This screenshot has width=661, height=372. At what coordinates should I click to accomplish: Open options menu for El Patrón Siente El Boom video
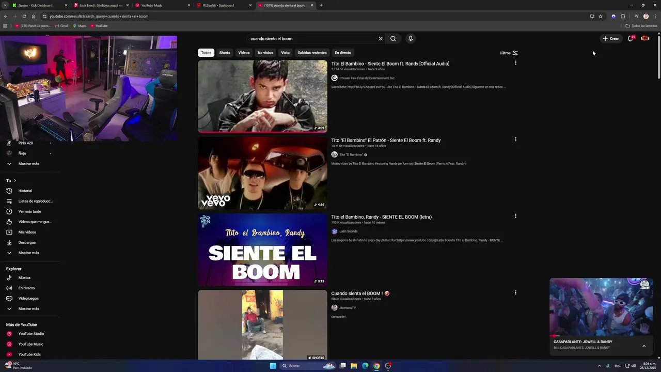tap(515, 139)
